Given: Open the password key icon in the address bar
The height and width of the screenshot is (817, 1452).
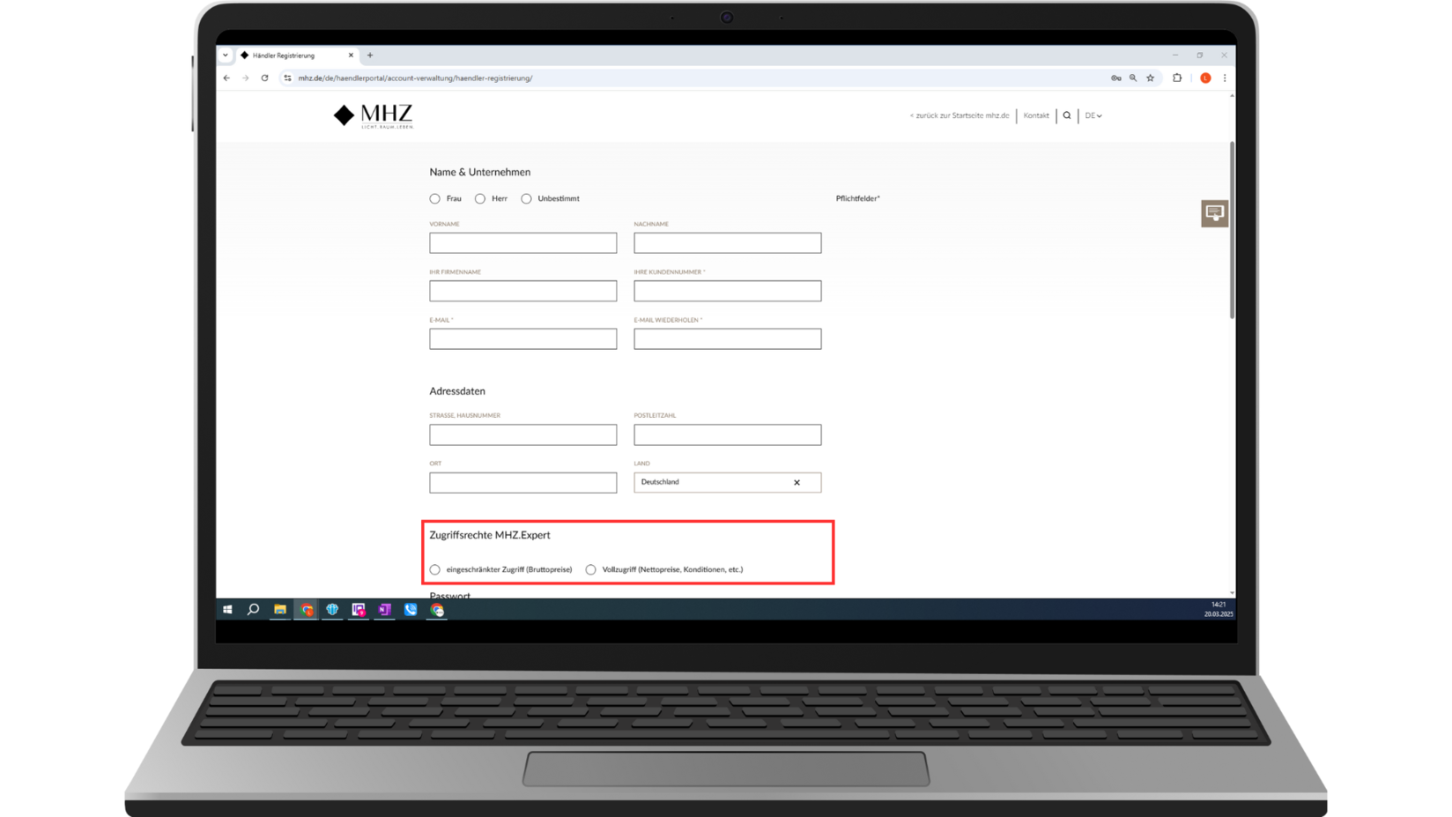Looking at the screenshot, I should point(1116,78).
